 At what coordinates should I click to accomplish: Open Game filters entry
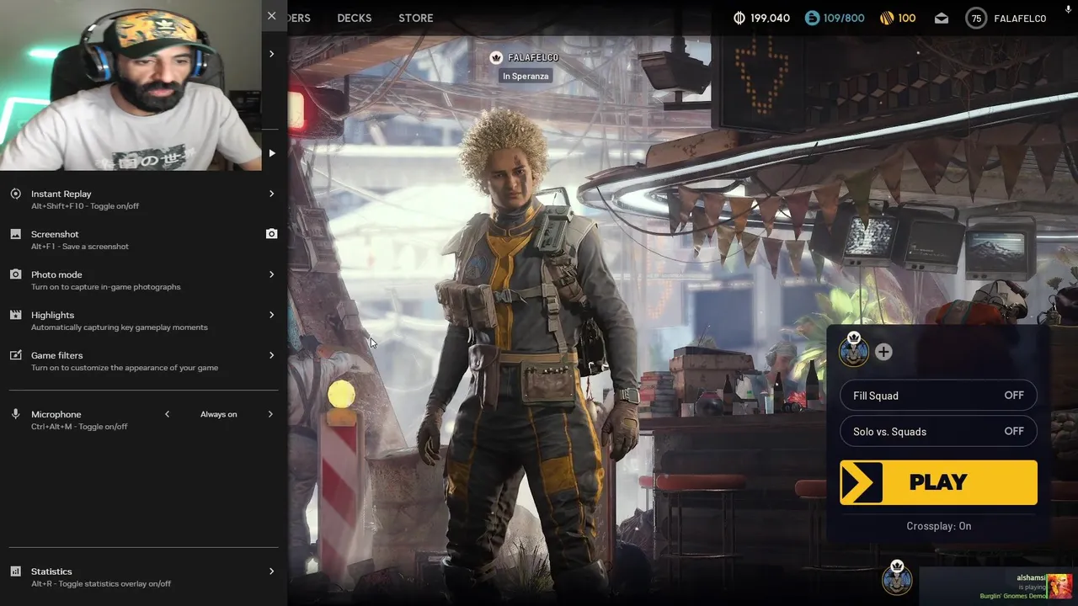point(143,361)
